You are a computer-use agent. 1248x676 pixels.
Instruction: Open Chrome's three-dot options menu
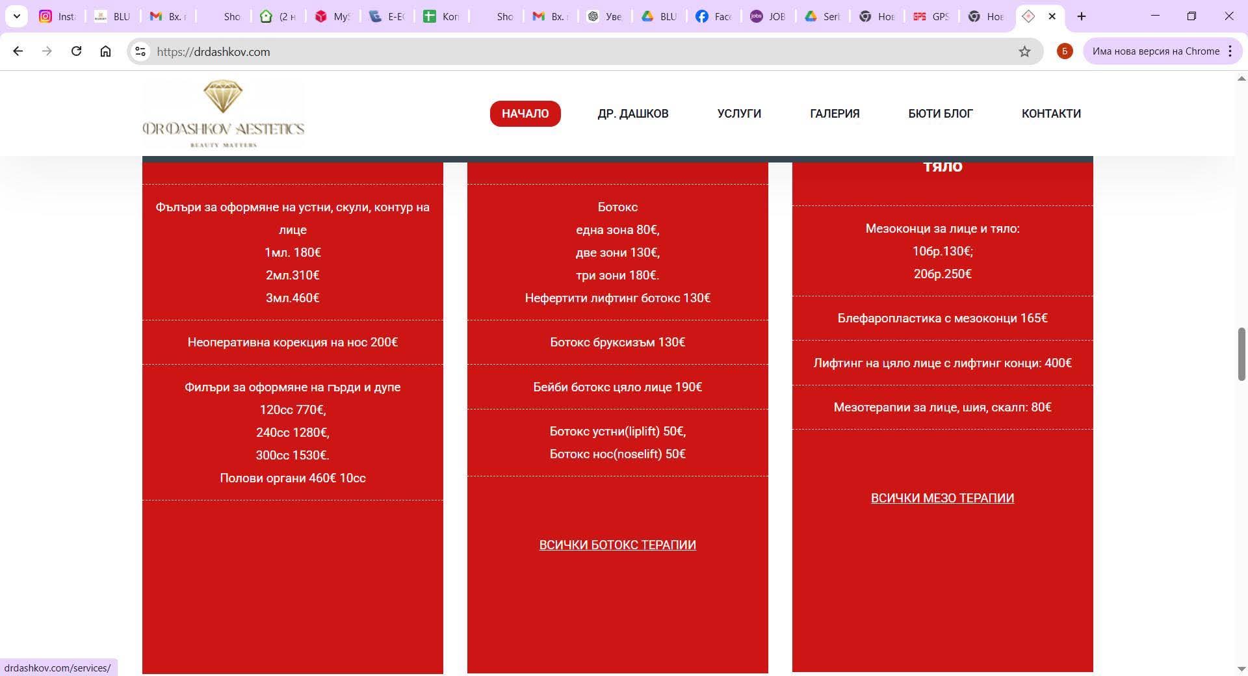(x=1230, y=51)
